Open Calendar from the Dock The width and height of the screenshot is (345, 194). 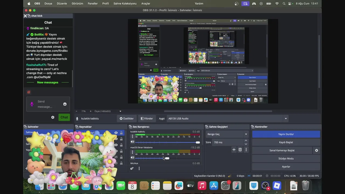[132, 186]
